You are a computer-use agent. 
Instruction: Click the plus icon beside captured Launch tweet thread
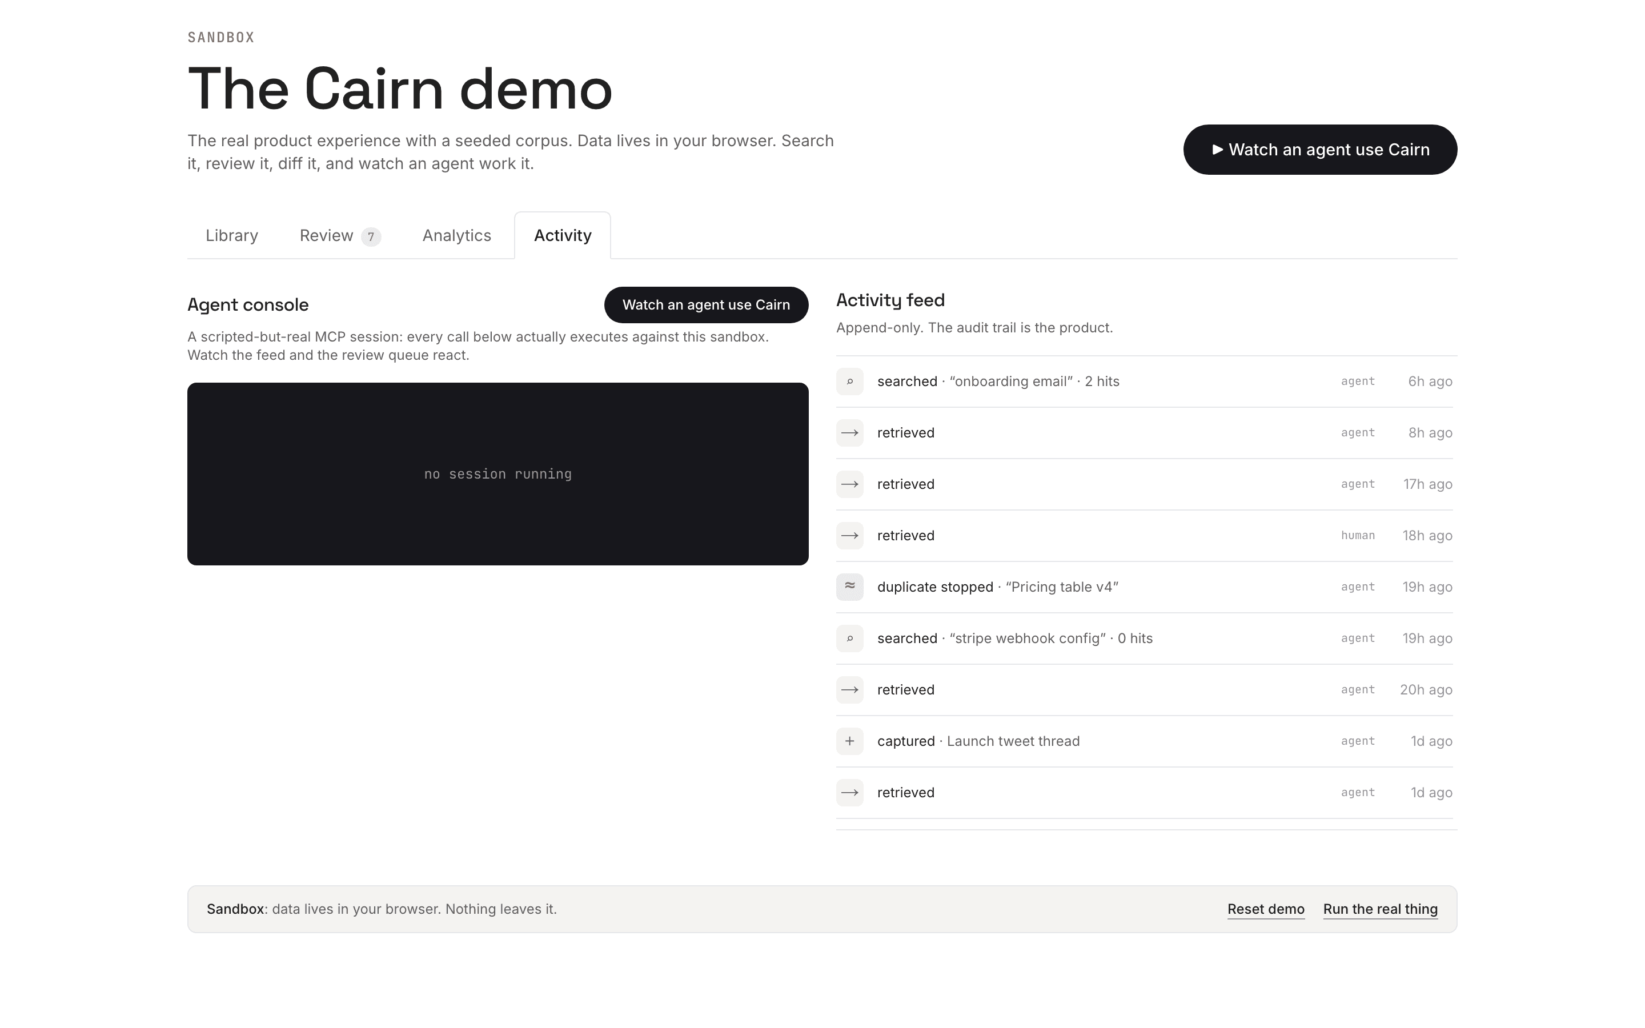(x=850, y=741)
